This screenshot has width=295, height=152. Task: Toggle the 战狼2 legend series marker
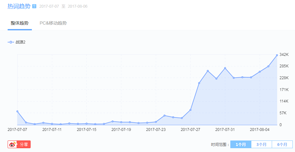pos(11,42)
